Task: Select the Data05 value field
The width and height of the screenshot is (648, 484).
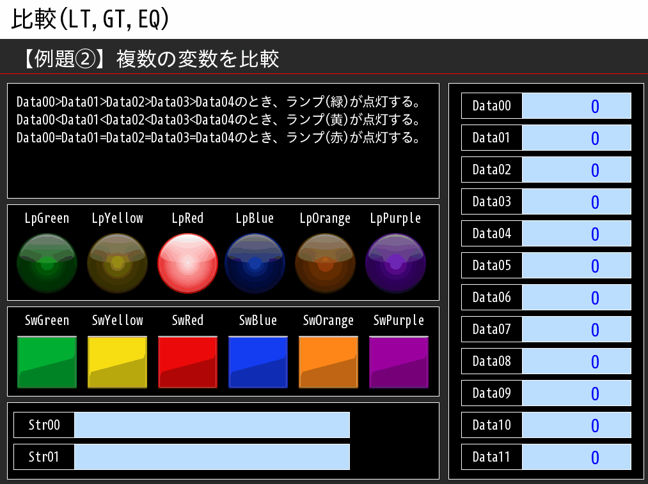Action: [576, 266]
